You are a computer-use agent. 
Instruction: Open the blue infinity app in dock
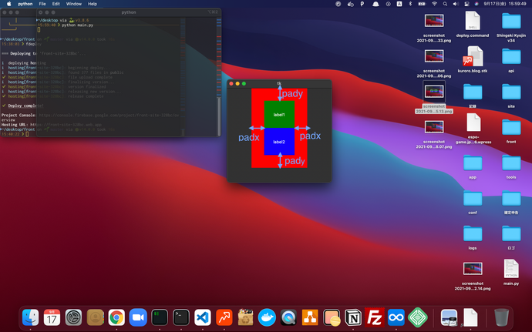[x=396, y=317]
